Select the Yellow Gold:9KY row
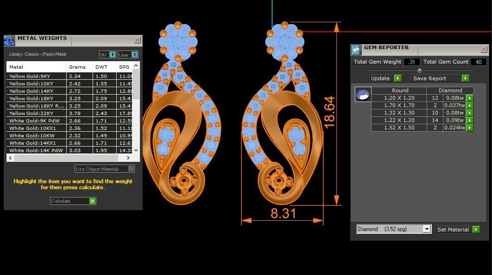 click(69, 76)
